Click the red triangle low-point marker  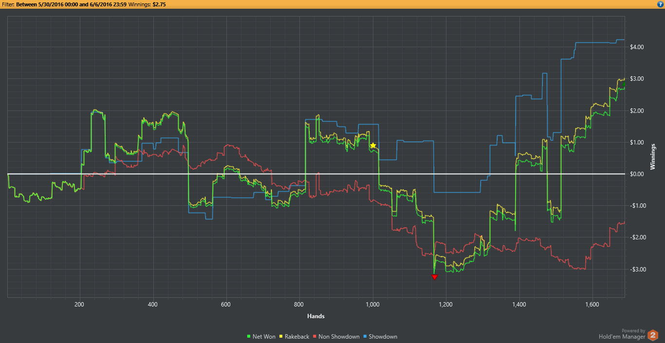(x=435, y=277)
